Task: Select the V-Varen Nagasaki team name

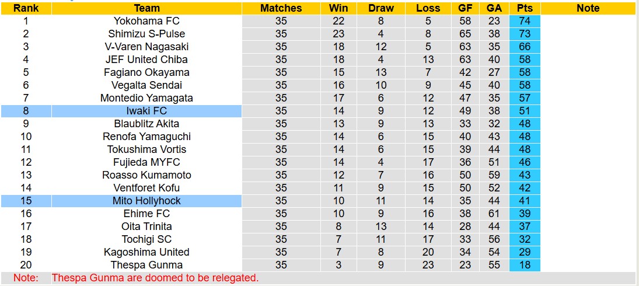Action: point(146,47)
